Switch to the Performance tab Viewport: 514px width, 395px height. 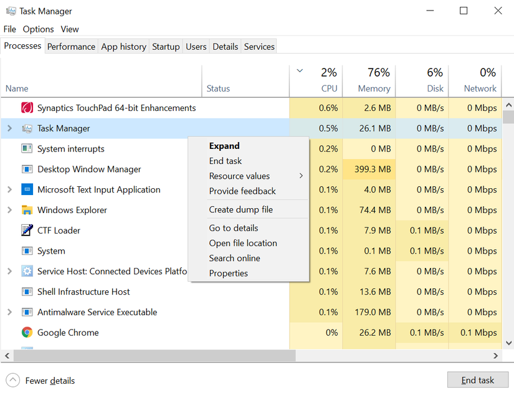[x=71, y=46]
